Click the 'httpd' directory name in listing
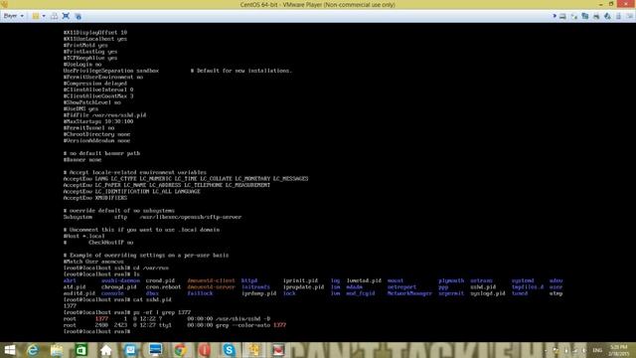The width and height of the screenshot is (636, 358). (249, 280)
